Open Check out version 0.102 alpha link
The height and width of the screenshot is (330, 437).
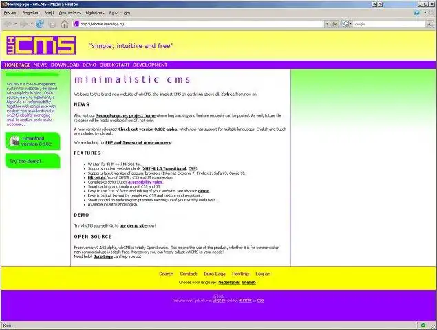point(148,129)
